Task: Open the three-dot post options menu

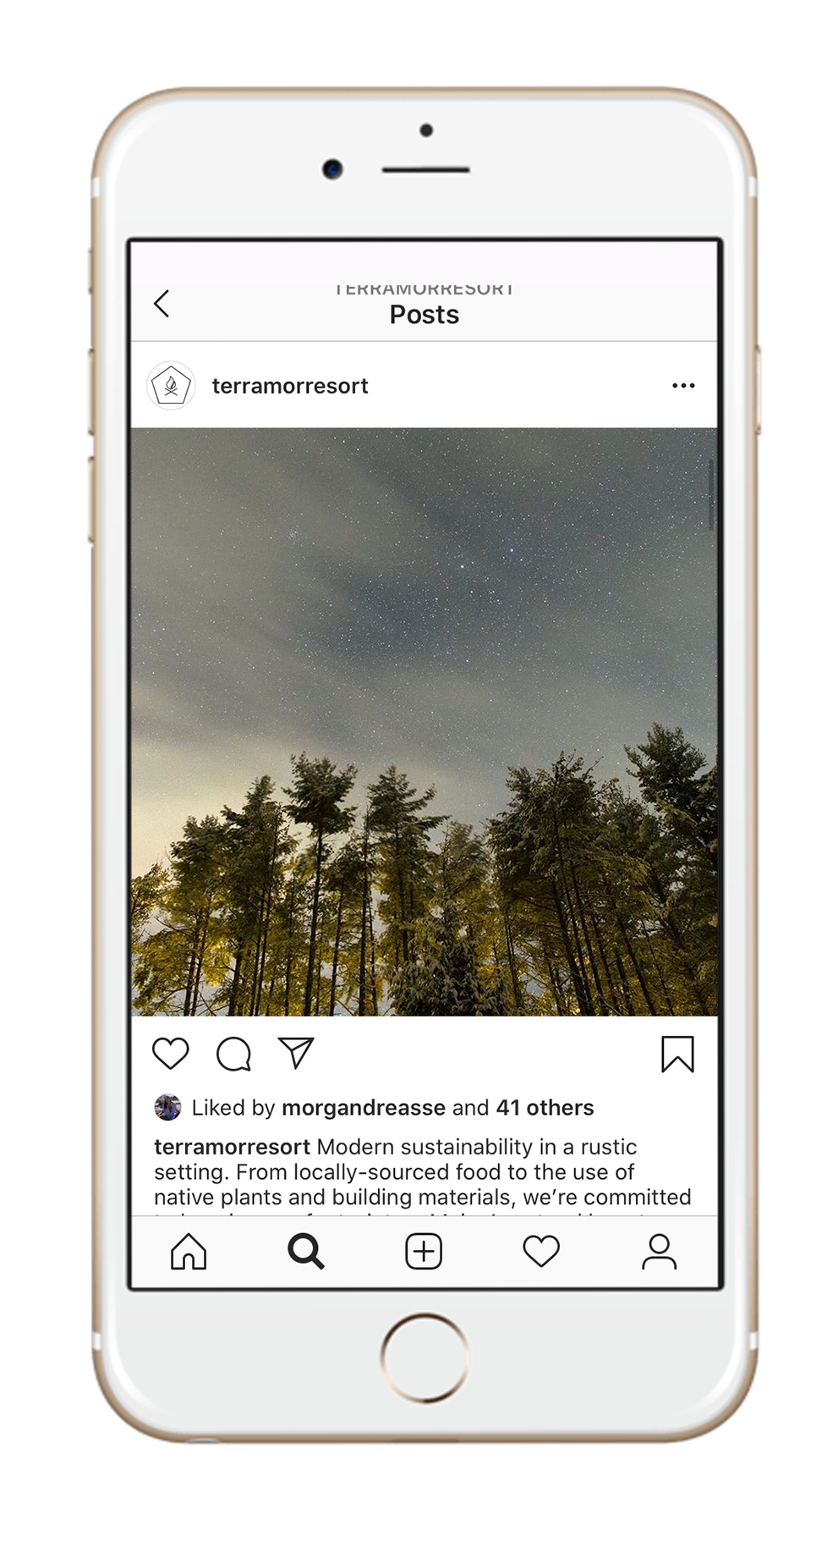Action: (683, 386)
